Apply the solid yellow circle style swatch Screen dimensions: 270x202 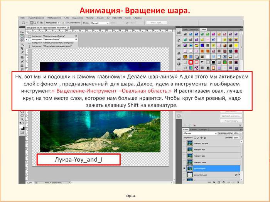click(236, 45)
